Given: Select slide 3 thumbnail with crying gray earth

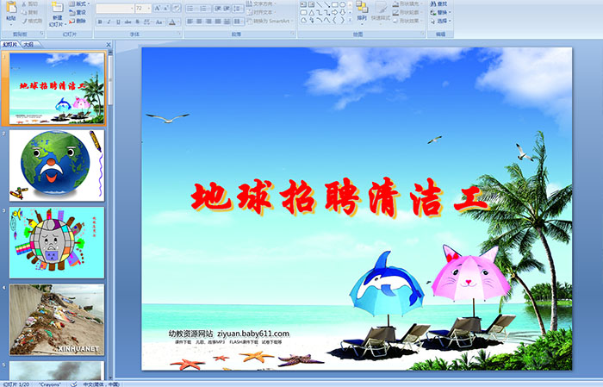Looking at the screenshot, I should point(57,242).
